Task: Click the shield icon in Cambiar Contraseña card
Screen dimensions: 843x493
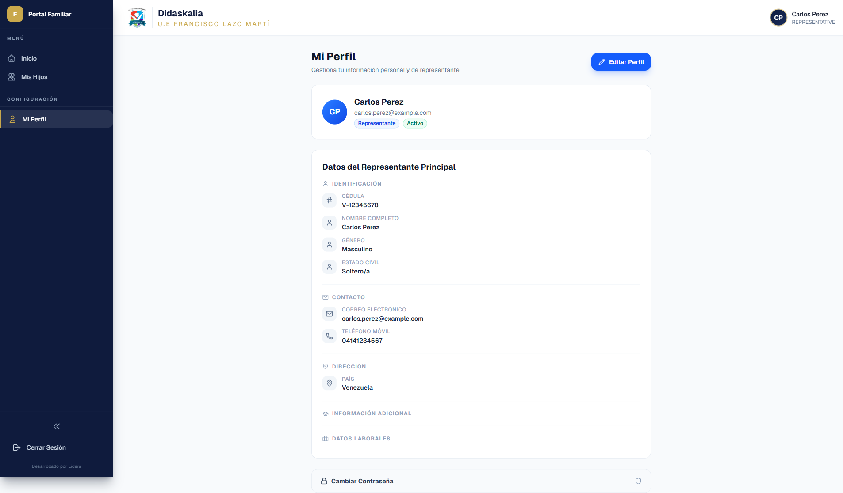Action: point(638,481)
